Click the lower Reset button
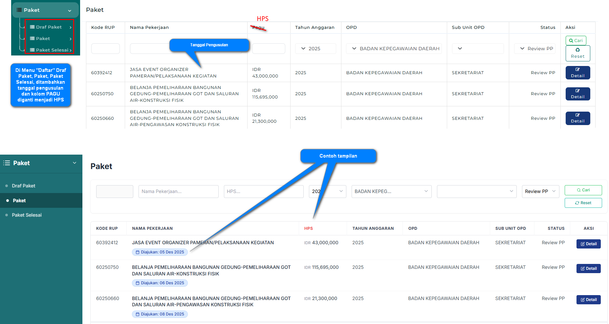This screenshot has width=609, height=324. [x=583, y=203]
